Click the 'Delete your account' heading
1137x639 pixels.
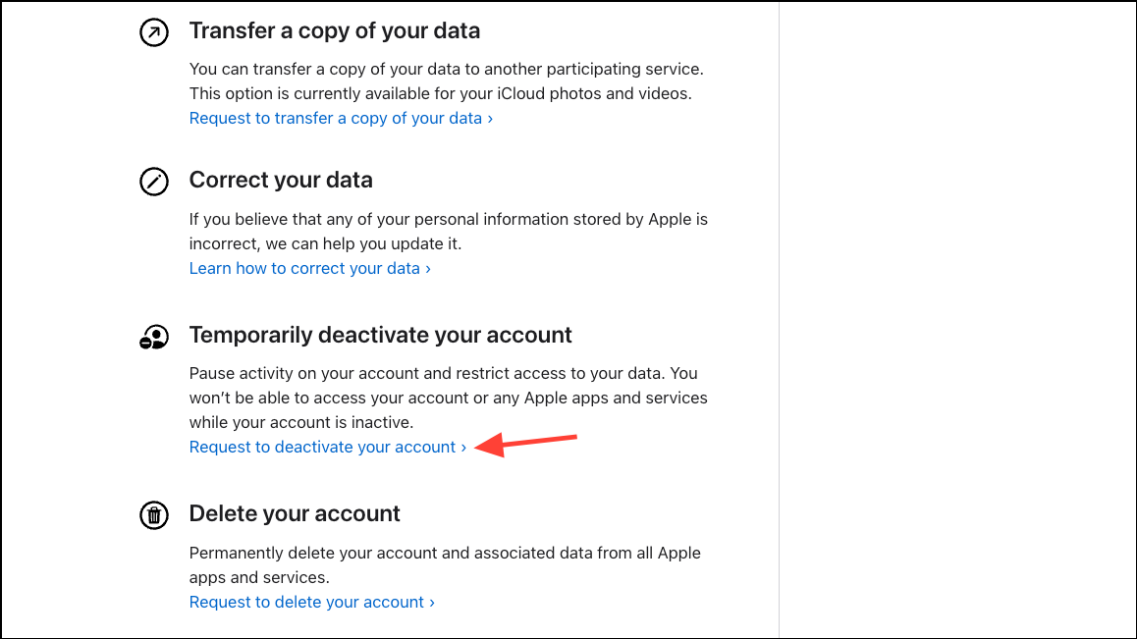295,513
